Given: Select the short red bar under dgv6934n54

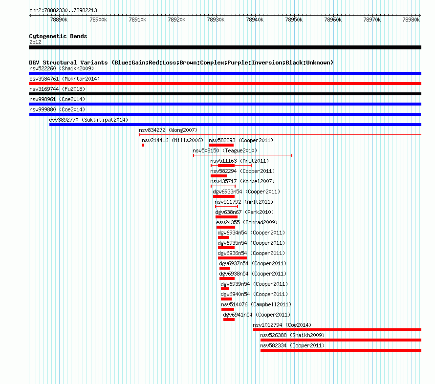Looking at the screenshot, I should point(223,237).
